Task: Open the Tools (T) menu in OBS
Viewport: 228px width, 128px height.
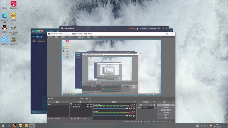Action: (89, 37)
